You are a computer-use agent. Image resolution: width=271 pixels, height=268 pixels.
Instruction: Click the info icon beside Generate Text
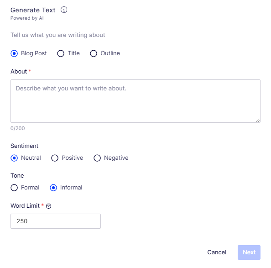64,10
